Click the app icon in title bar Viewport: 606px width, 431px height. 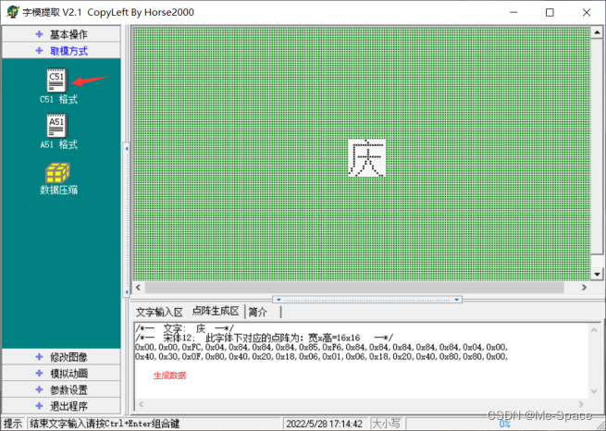point(13,12)
